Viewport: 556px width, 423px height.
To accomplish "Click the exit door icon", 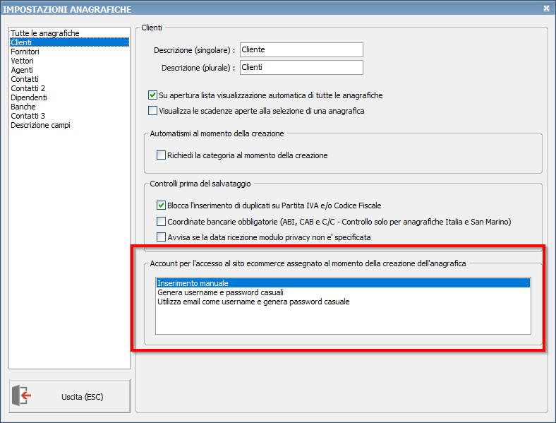I will [23, 396].
